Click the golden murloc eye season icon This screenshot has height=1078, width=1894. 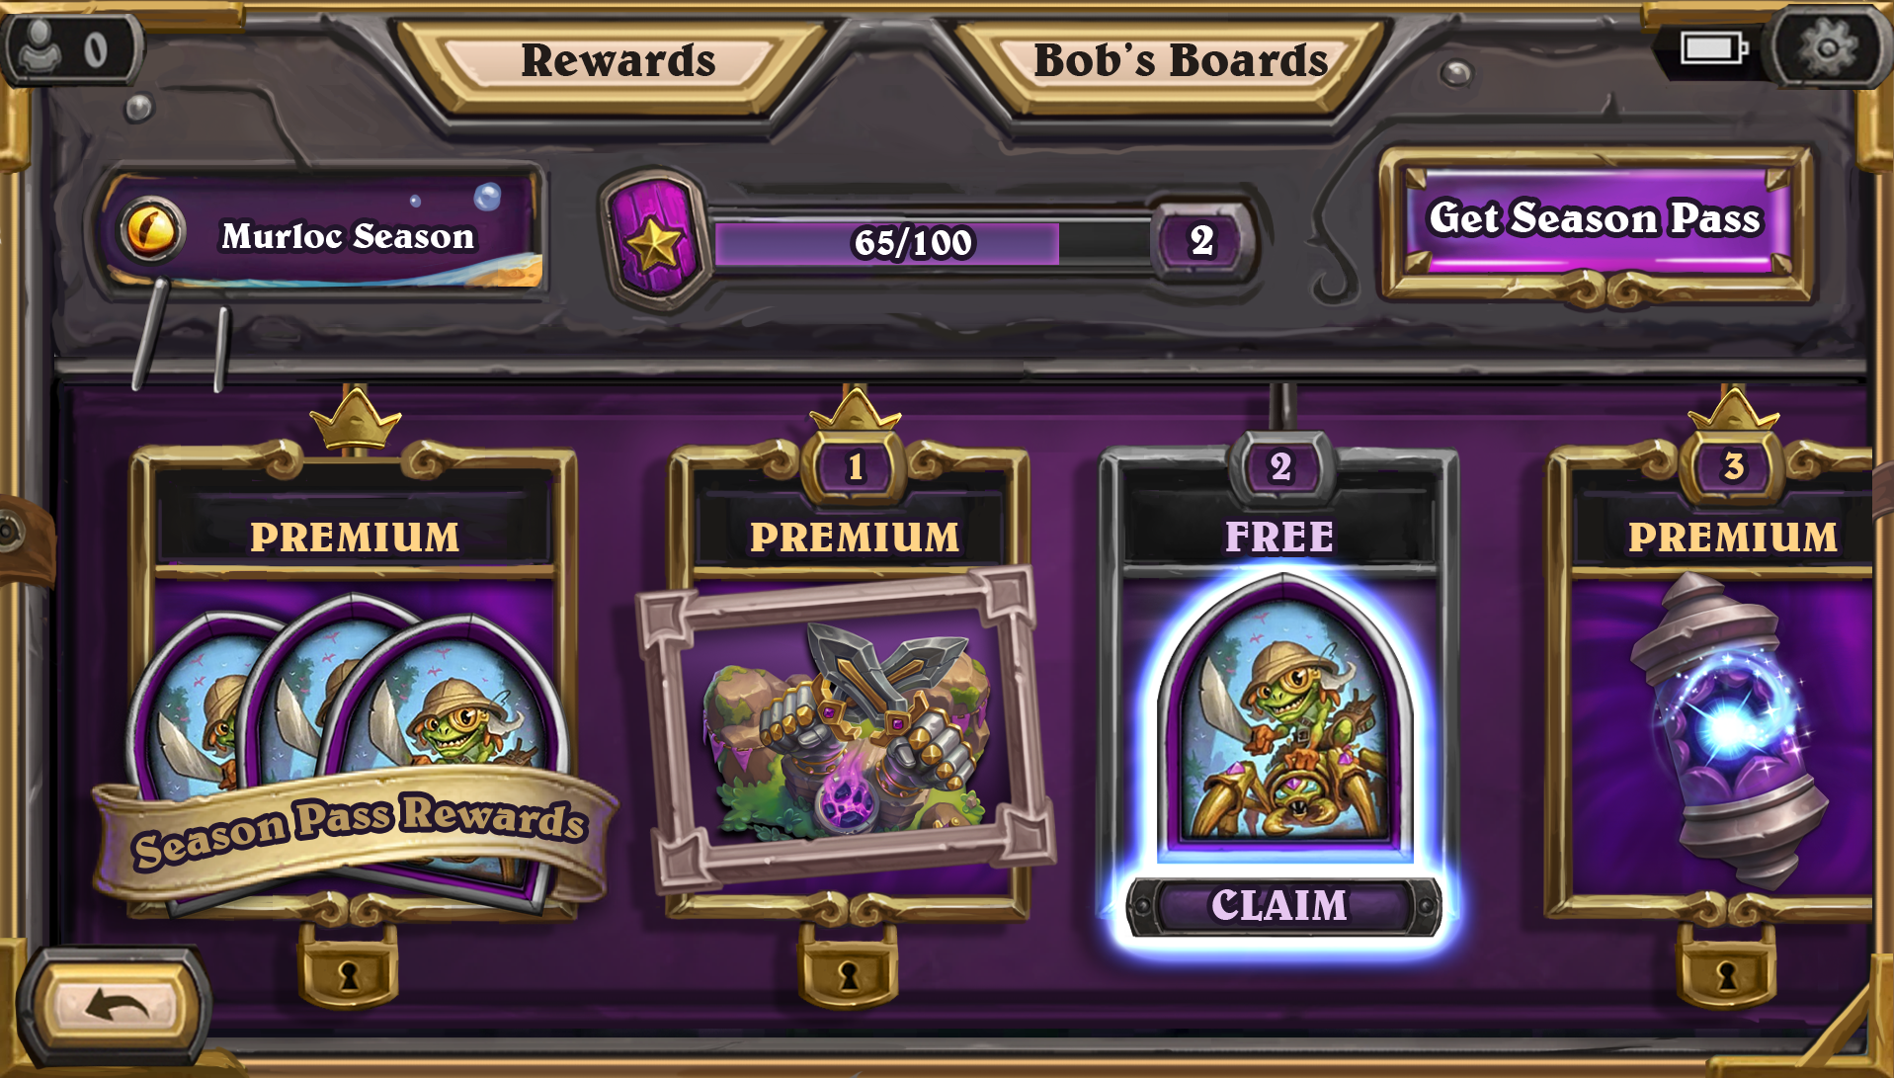(152, 231)
